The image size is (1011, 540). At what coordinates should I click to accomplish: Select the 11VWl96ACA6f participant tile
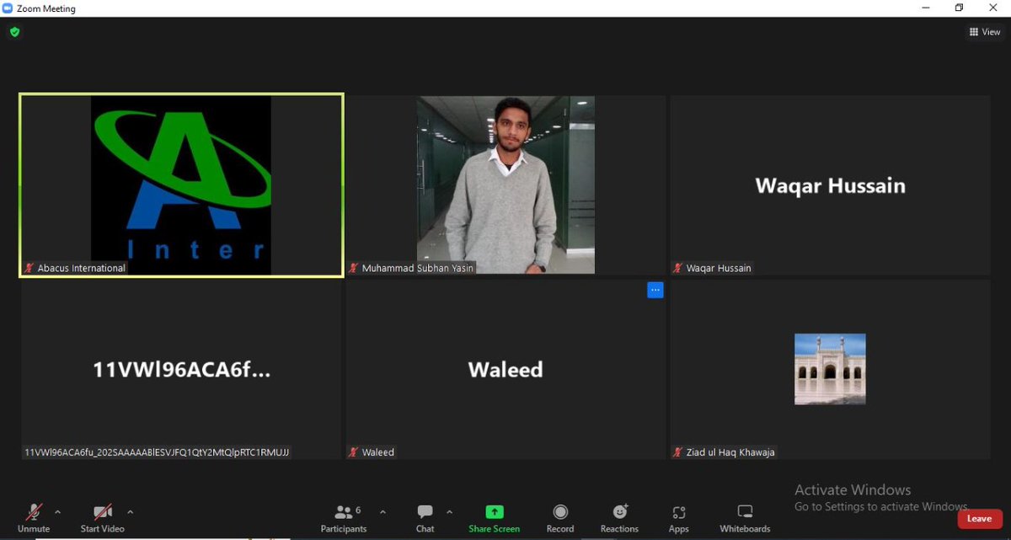click(x=181, y=370)
